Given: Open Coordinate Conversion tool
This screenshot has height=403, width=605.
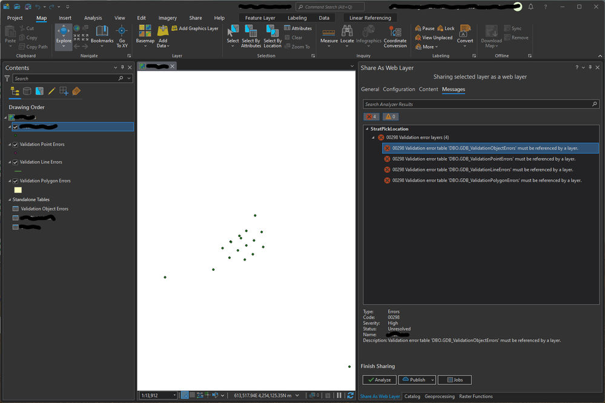Looking at the screenshot, I should (395, 35).
